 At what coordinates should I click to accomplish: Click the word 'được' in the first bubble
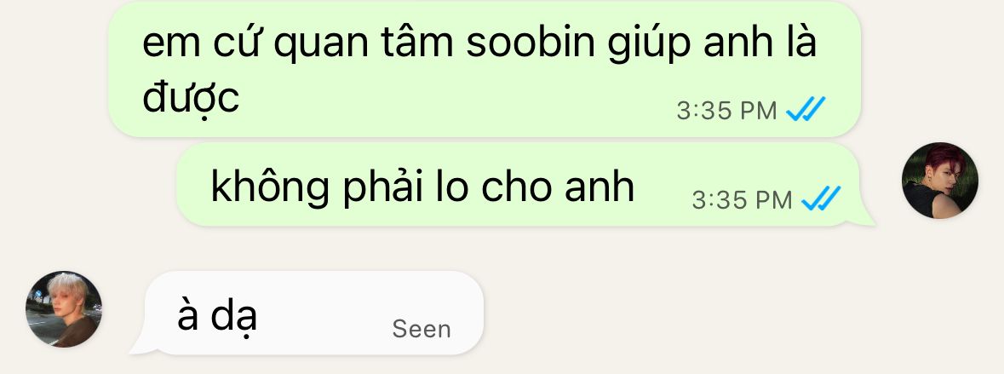click(191, 98)
